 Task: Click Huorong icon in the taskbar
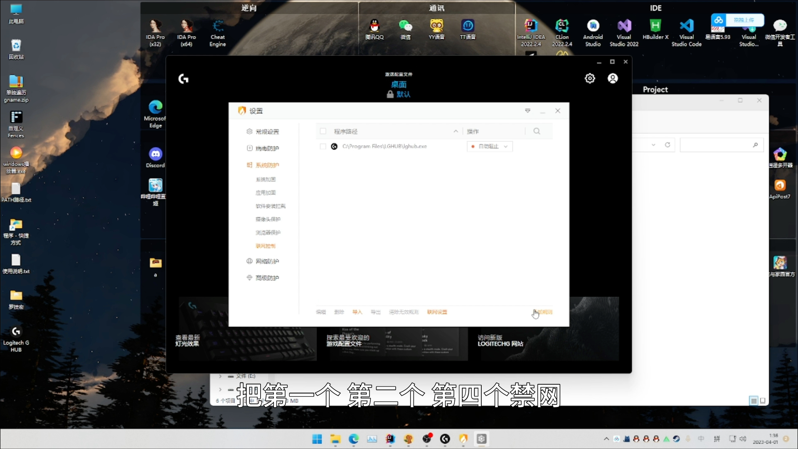[x=463, y=439]
